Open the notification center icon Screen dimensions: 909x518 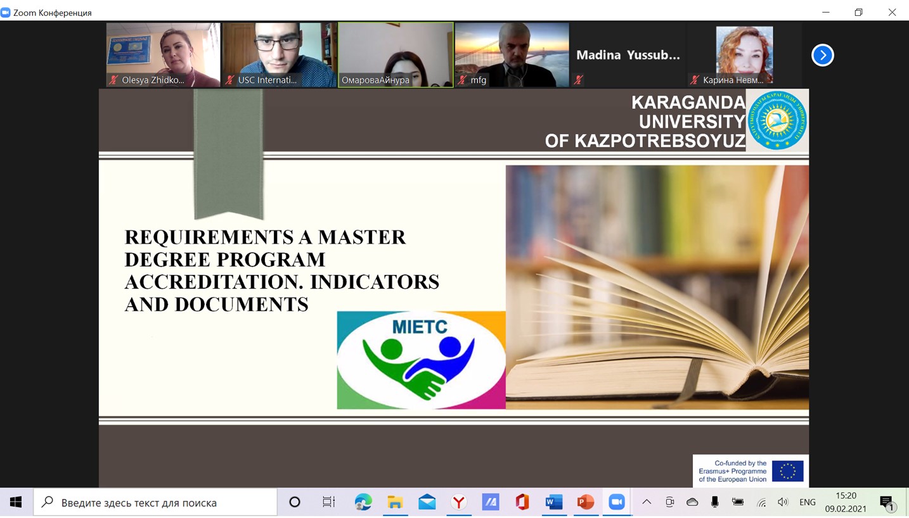coord(887,503)
